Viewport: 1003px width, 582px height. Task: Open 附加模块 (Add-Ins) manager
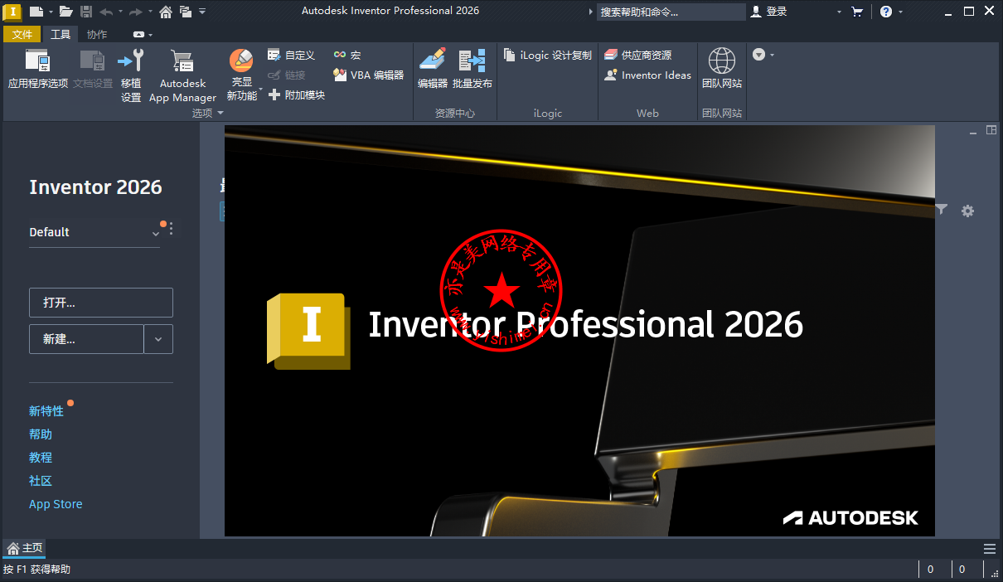click(x=296, y=95)
